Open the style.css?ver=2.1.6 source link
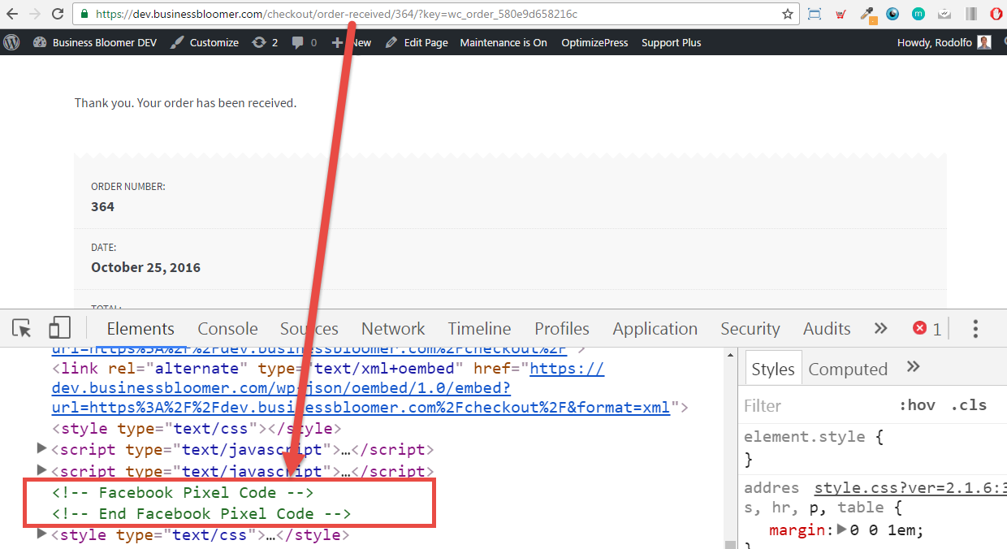Screen dimensions: 1007x549 click(x=910, y=488)
